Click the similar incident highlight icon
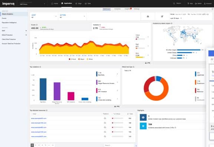The height and width of the screenshot is (147, 214). pyautogui.click(x=143, y=117)
